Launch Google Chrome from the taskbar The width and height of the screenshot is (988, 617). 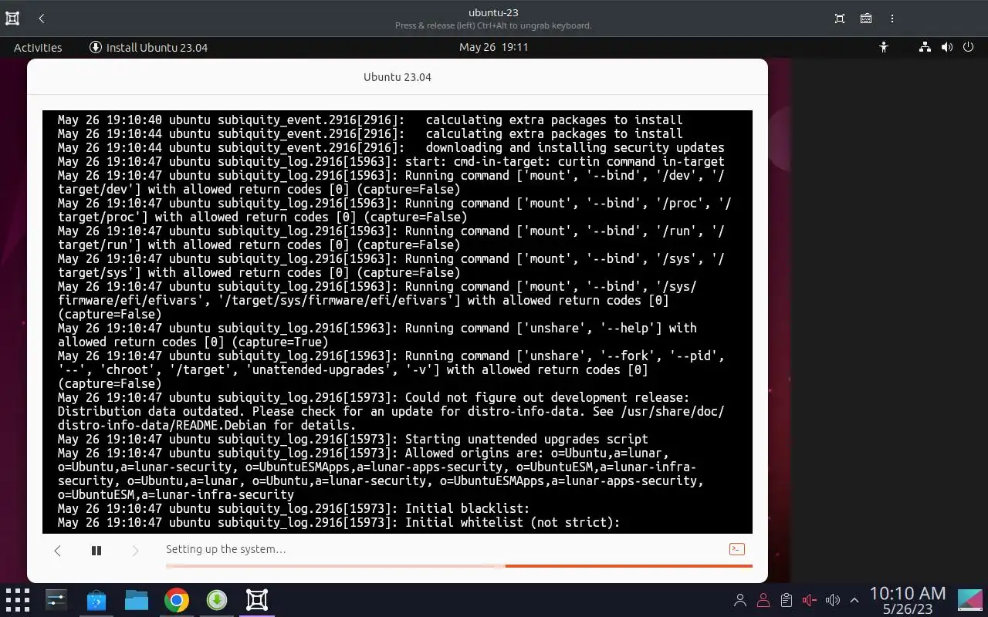(x=177, y=600)
